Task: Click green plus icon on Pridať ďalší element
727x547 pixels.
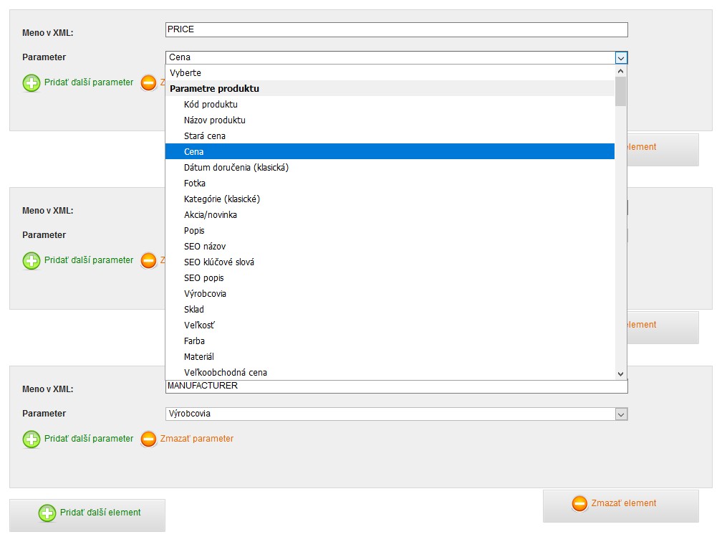Action: tap(47, 513)
